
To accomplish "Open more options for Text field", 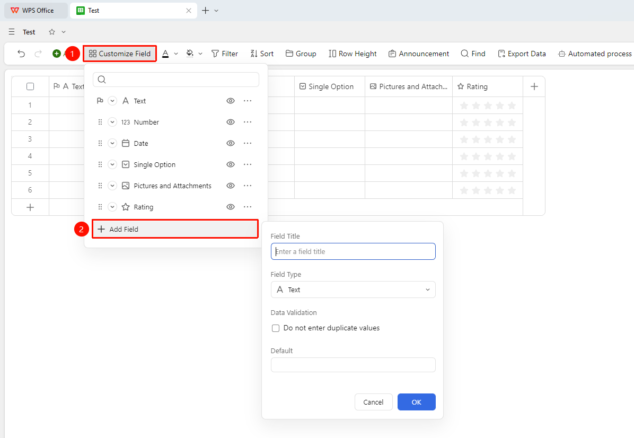I will (248, 101).
